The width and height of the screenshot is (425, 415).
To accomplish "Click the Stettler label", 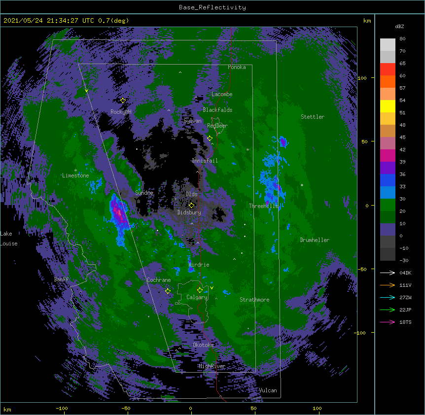I will [313, 117].
